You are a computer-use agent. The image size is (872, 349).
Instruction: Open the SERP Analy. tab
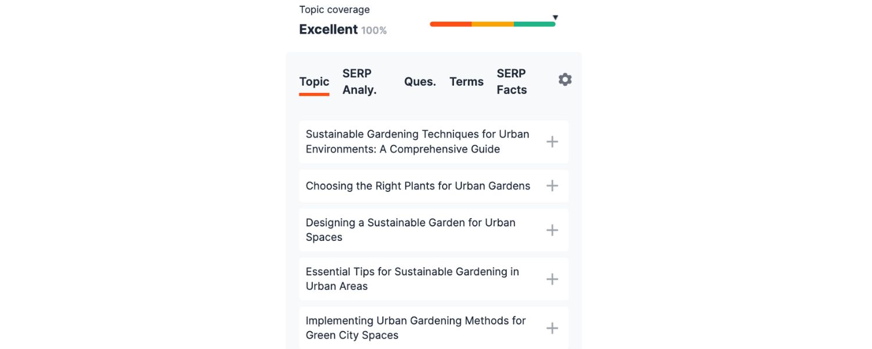point(359,82)
